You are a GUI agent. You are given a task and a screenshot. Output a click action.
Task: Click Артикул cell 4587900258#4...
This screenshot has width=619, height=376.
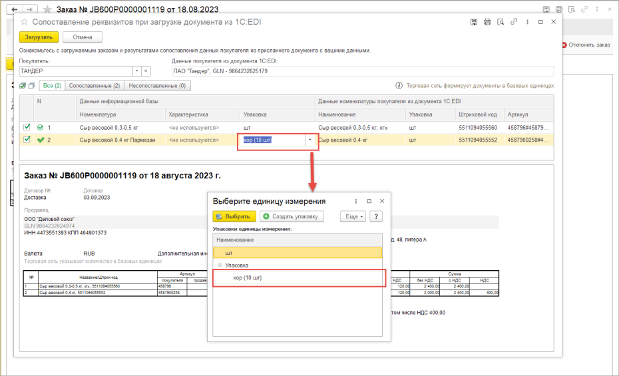tap(528, 140)
